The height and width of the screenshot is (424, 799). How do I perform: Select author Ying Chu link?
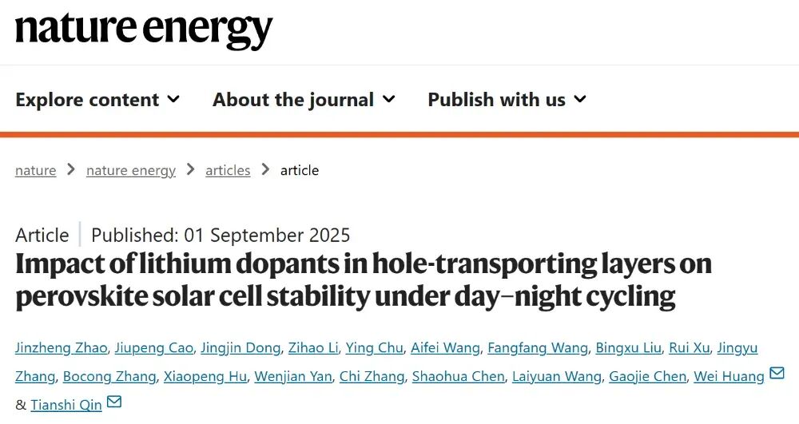(375, 347)
